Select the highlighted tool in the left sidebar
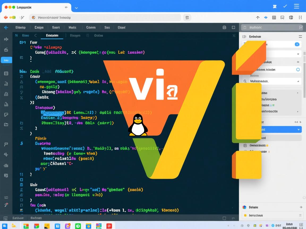Image resolution: width=306 pixels, height=229 pixels. pos(6,60)
